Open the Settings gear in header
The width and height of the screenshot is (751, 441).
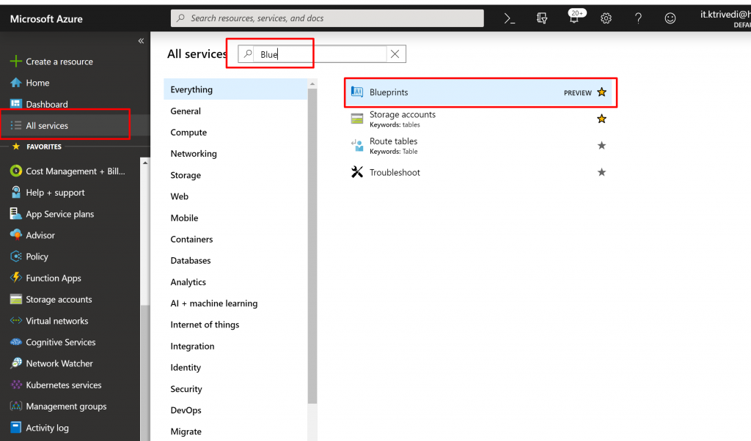pos(606,18)
